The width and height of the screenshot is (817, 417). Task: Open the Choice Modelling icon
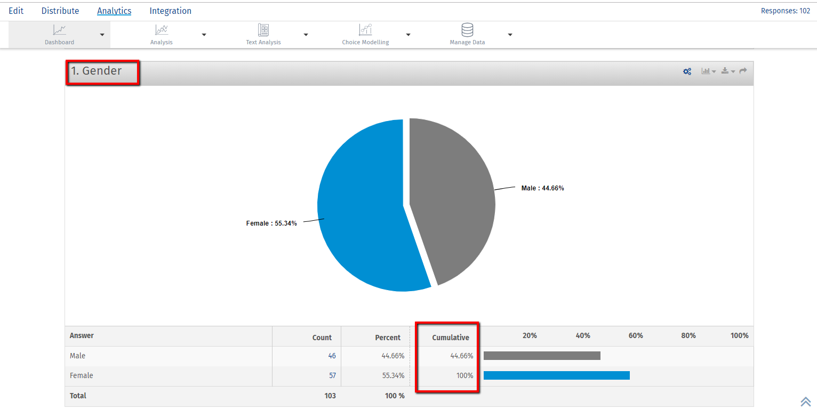[x=365, y=29]
